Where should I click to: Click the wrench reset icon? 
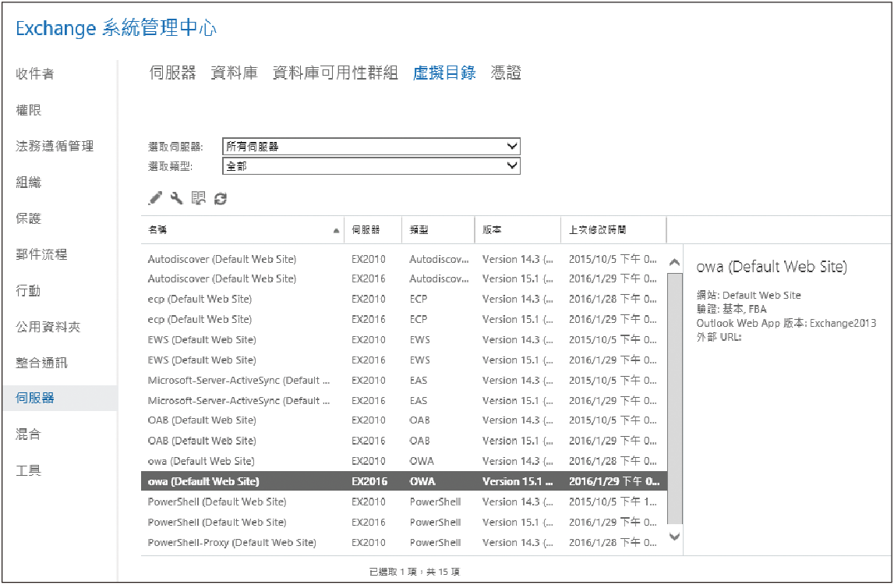[177, 198]
